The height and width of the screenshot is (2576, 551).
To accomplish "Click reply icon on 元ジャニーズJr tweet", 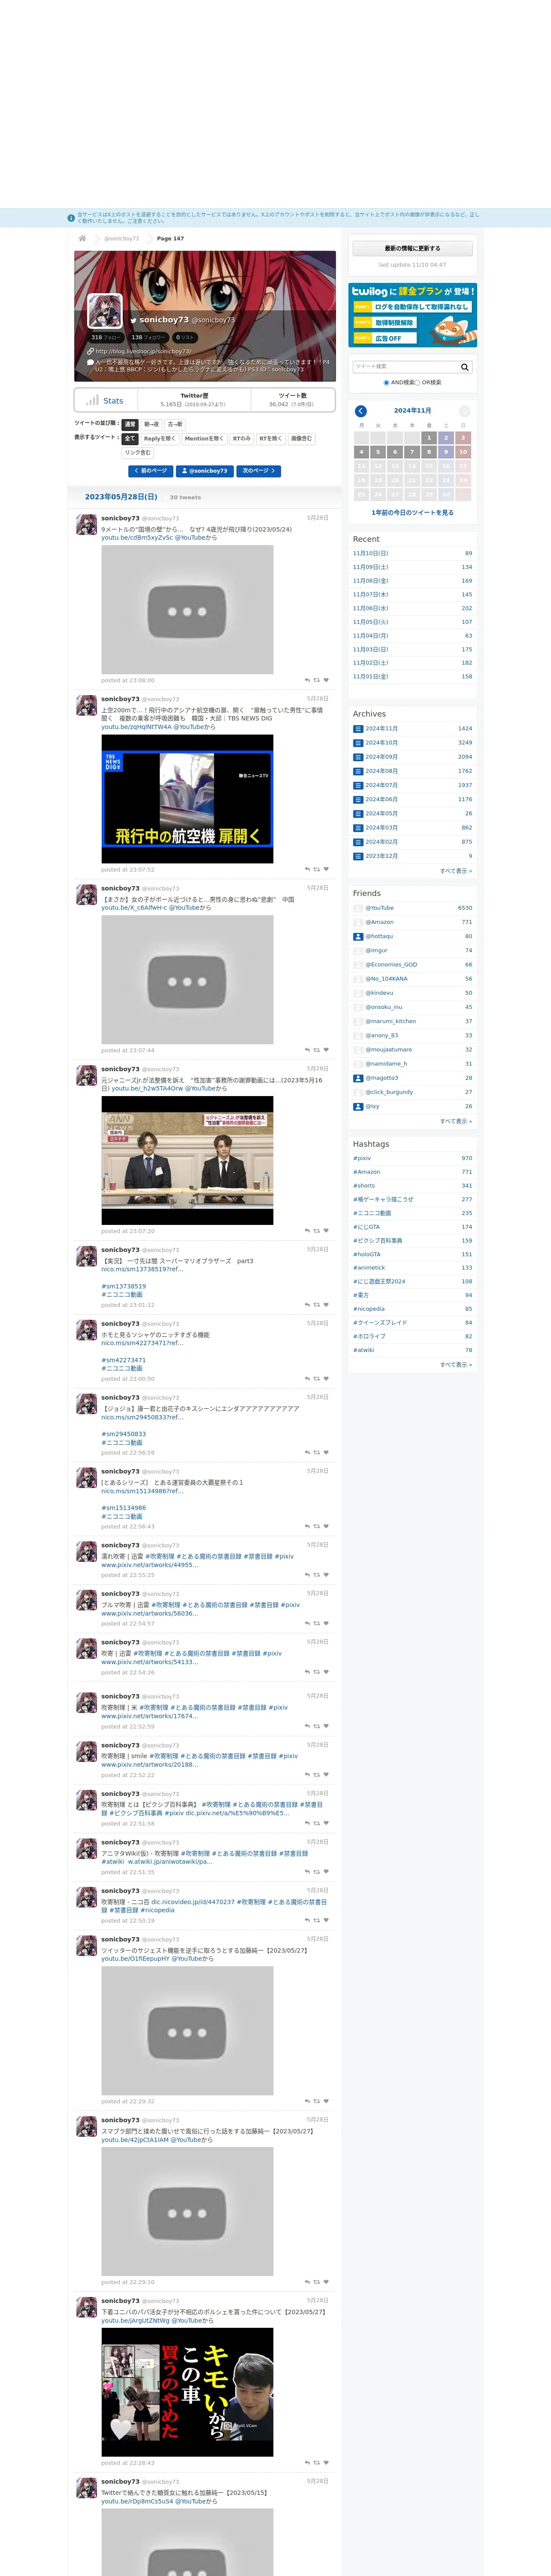I will pos(307,1231).
